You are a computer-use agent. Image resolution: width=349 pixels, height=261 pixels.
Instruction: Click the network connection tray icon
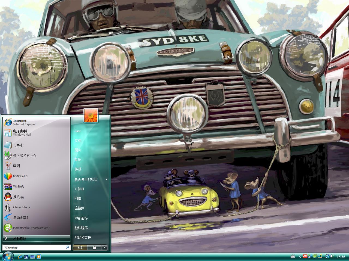coord(327,256)
